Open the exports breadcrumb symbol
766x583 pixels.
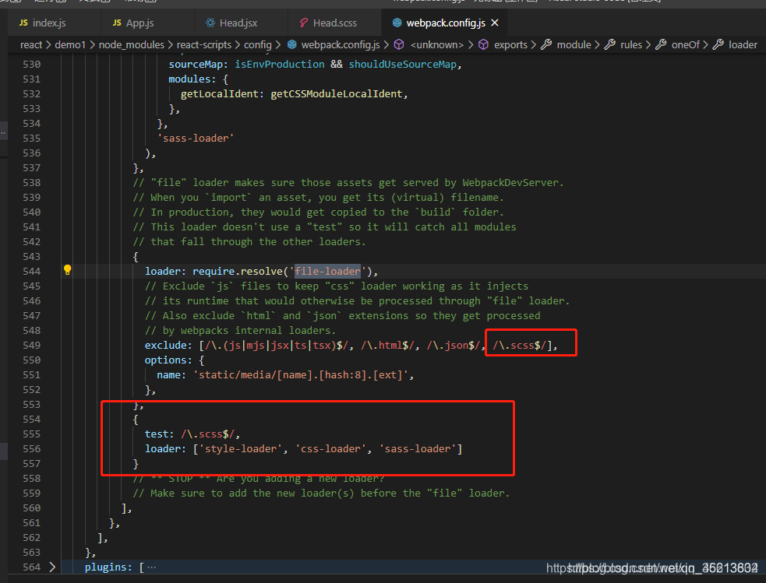pos(510,45)
